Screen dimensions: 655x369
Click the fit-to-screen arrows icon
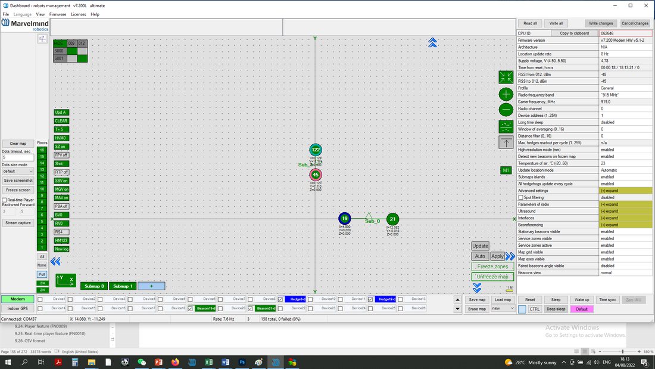tap(506, 77)
